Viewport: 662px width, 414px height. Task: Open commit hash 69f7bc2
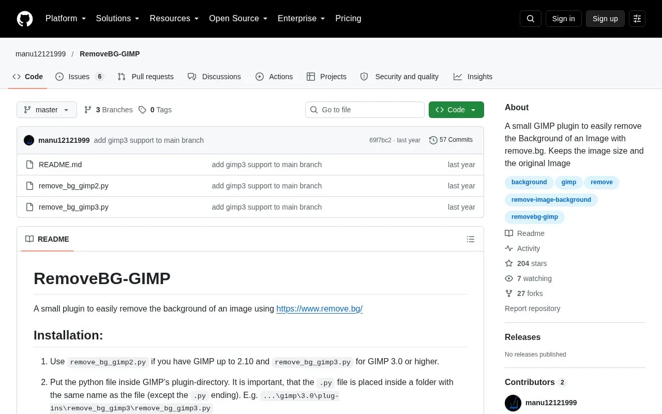tap(380, 140)
